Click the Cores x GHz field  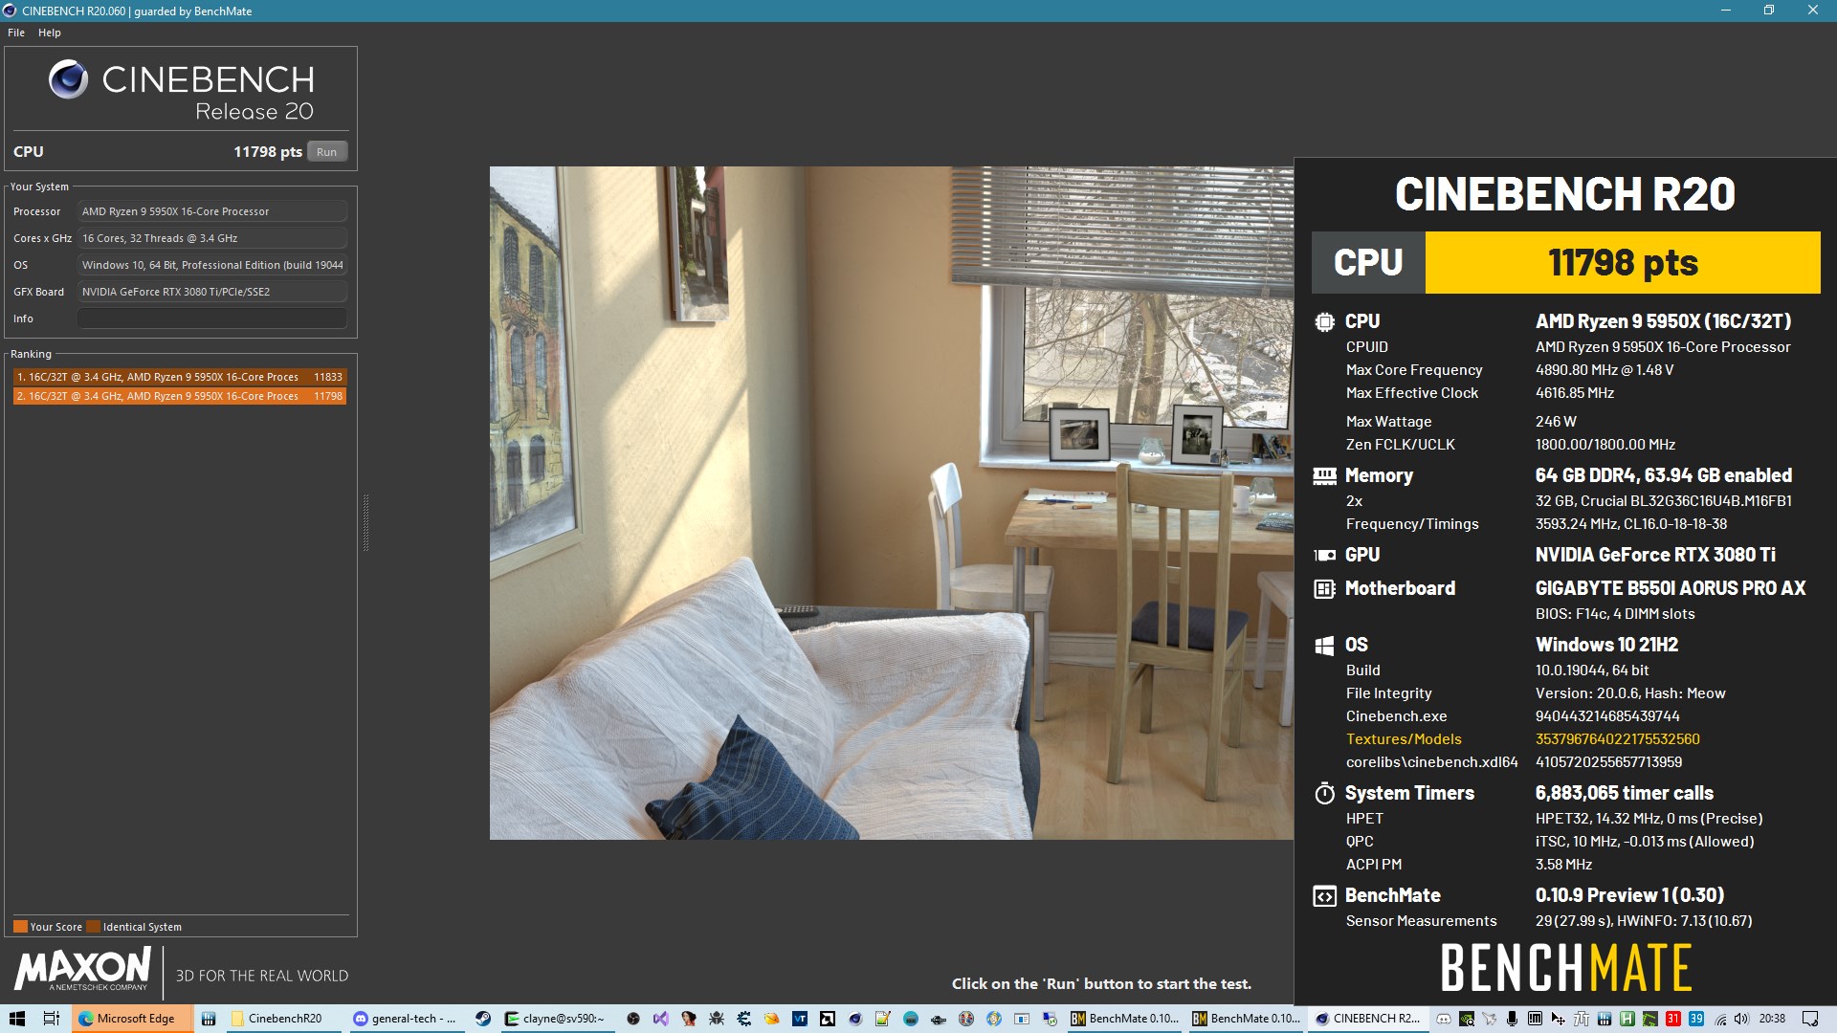(x=211, y=238)
